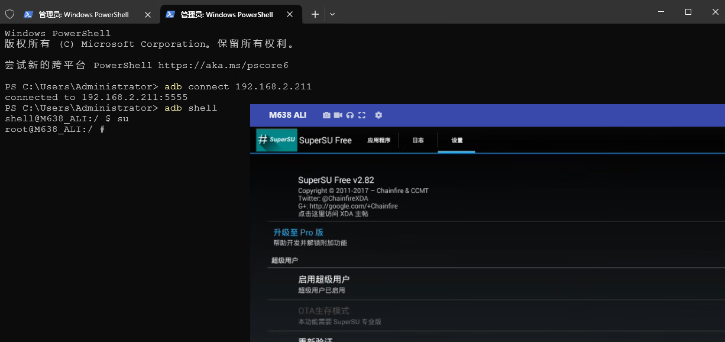Click the Twitter: @ChainfireXDA line
Screen dimensions: 725x342
click(x=333, y=198)
